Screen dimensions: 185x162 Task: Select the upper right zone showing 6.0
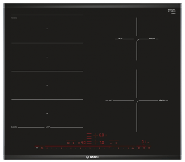coord(102,135)
